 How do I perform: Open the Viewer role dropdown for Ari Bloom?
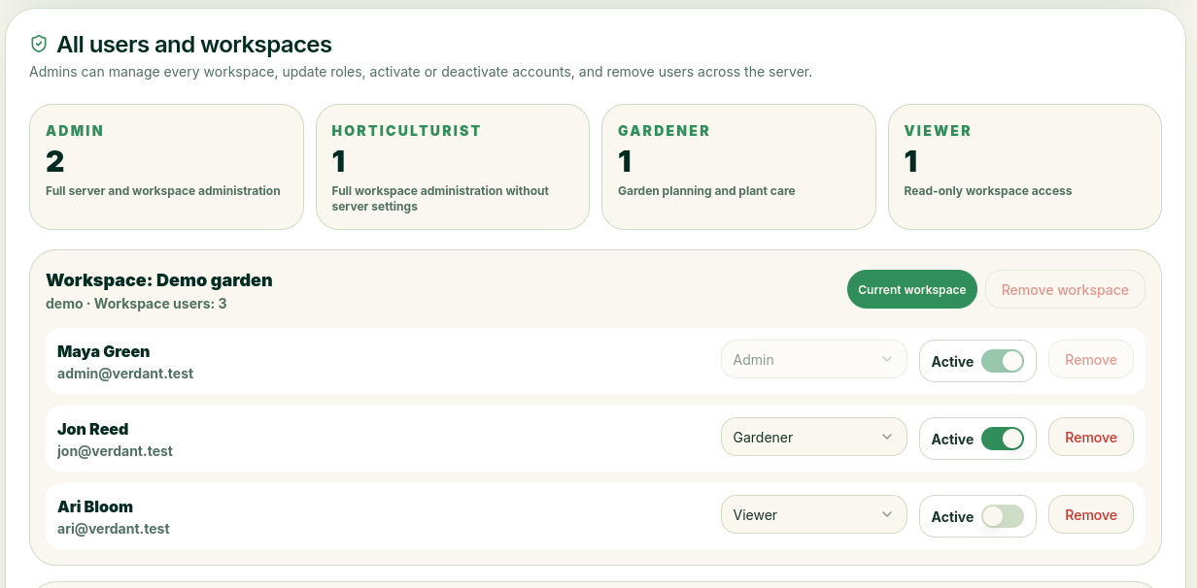[814, 515]
